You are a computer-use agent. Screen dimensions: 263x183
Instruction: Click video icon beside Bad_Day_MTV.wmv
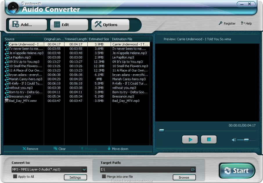pos(7,100)
